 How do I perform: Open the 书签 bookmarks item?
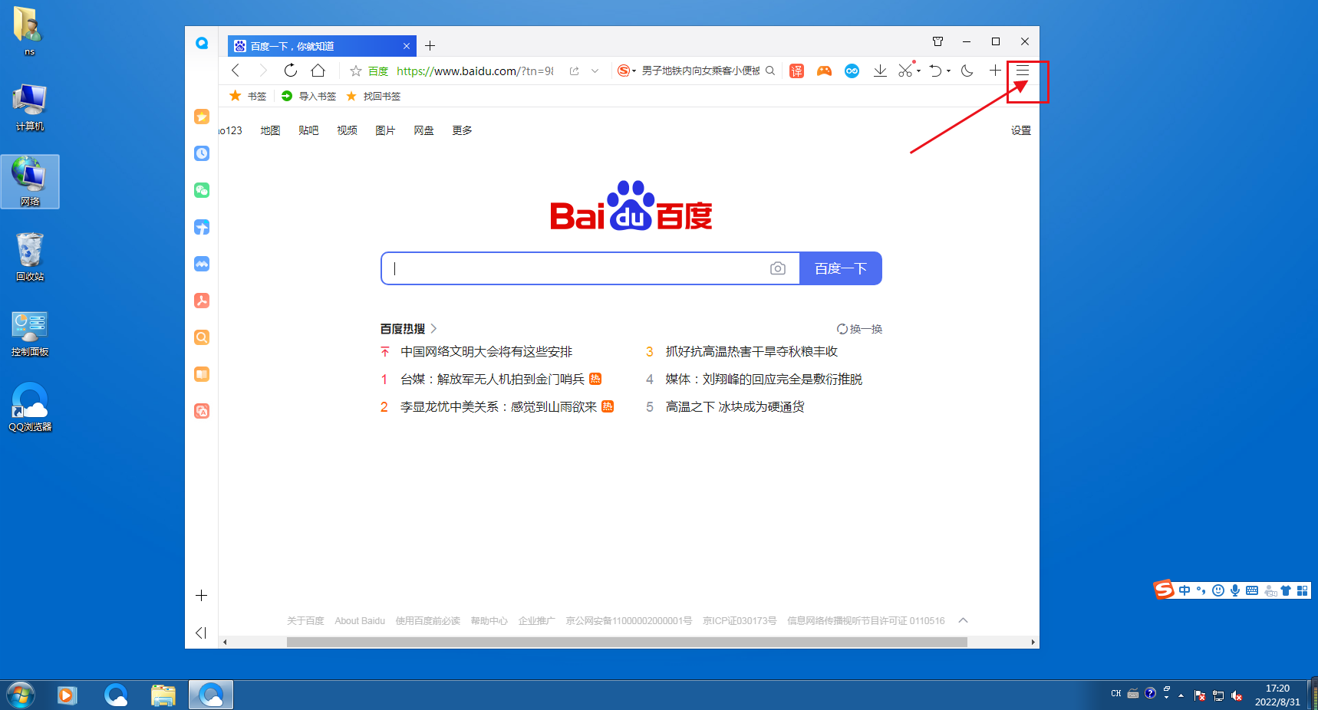pyautogui.click(x=248, y=96)
